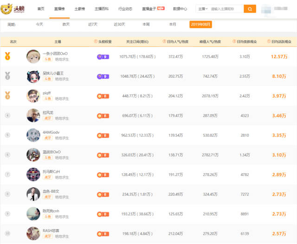297x244 pixels.
Task: Open avatar of 4AMGodv
Action: [x=33, y=135]
